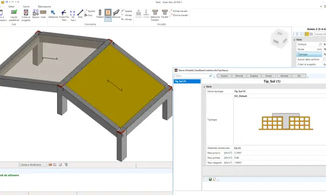Screen dimensions: 326x195
Task: Activate the Seleziona arrow tool
Action: coord(53,14)
